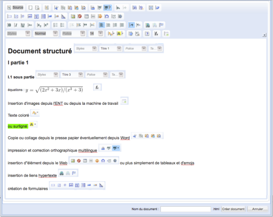Screen dimensions: 273x217
Task: Insert a text field
Action: (x=30, y=16)
